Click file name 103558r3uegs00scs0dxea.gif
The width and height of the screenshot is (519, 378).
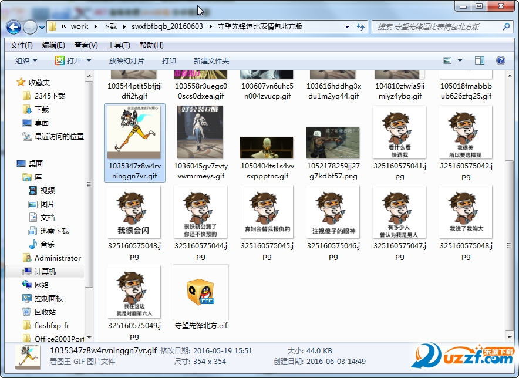[201, 91]
